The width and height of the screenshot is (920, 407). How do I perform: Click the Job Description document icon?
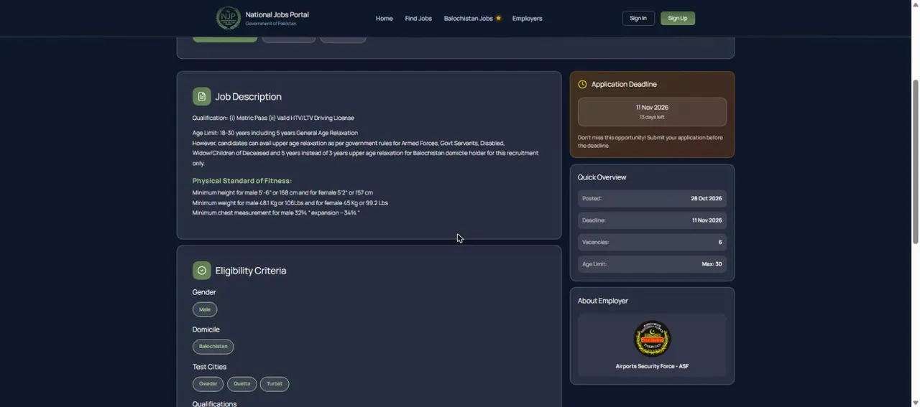pos(201,96)
